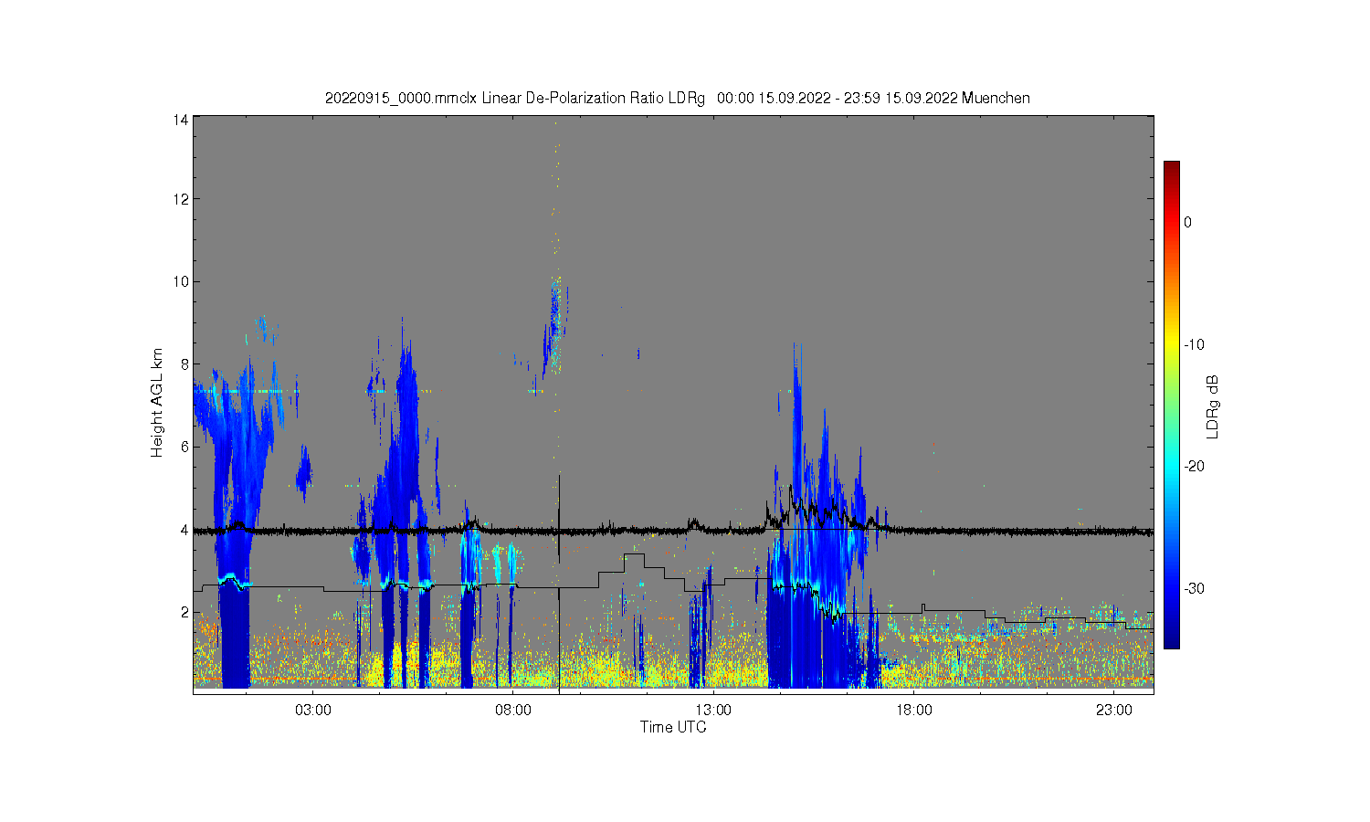The height and width of the screenshot is (822, 1370).
Task: Click the plot title text at top
Action: coord(677,98)
